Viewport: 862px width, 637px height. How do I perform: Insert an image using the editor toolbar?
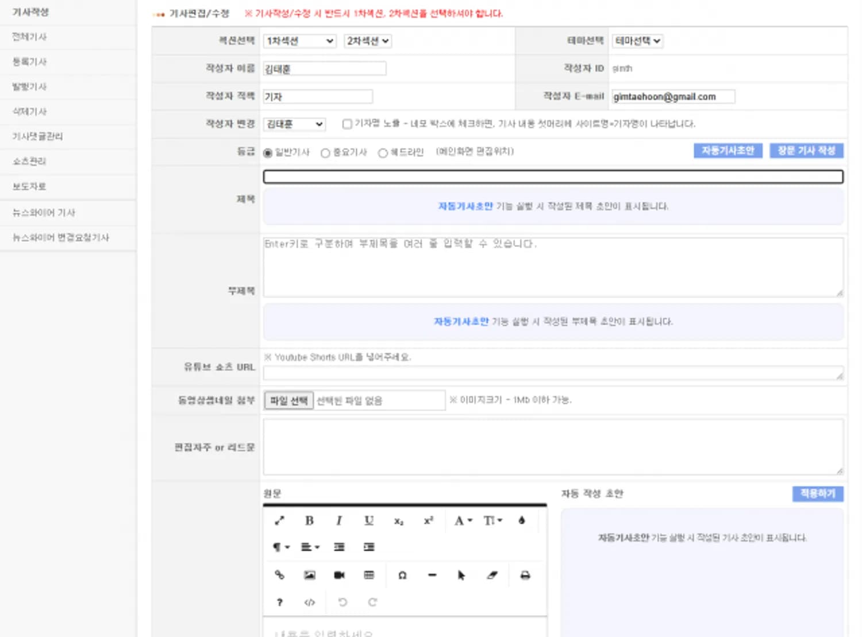click(x=309, y=575)
